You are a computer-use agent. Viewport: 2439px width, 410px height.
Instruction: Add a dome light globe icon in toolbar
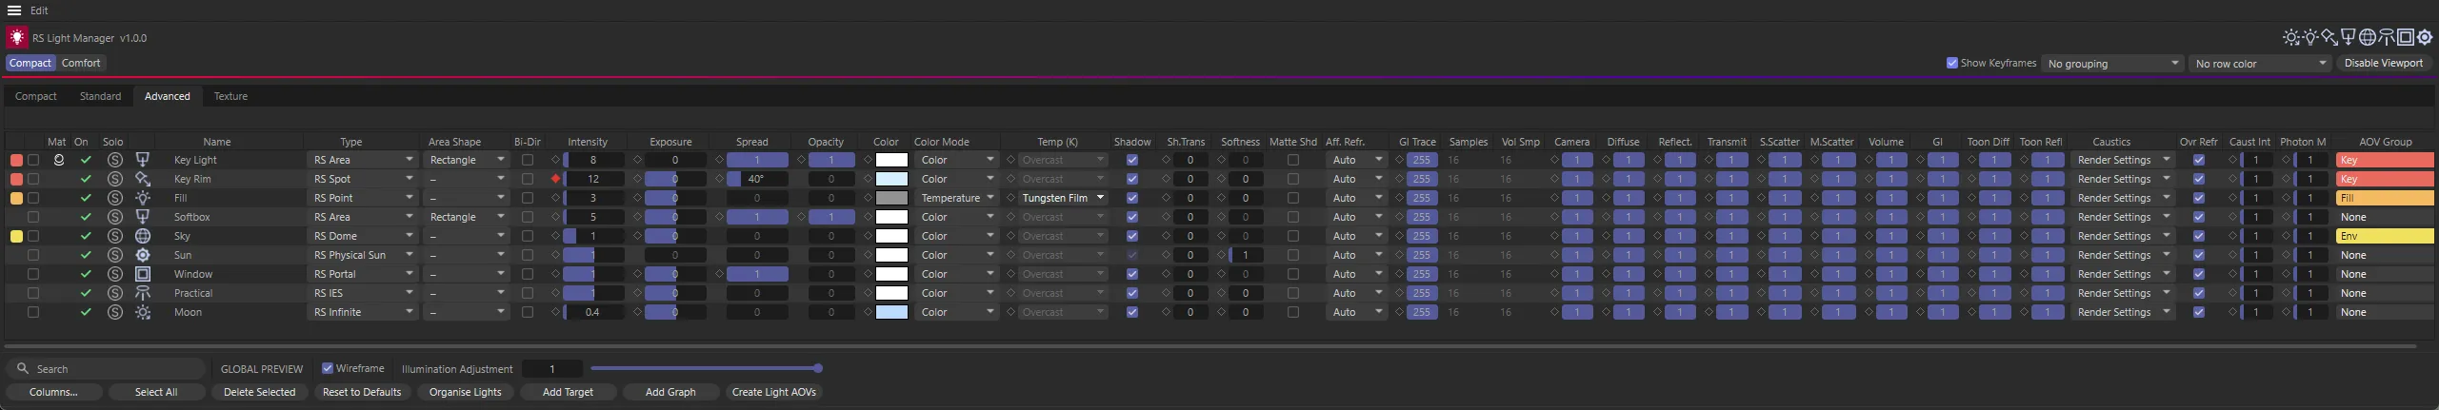coord(2368,38)
